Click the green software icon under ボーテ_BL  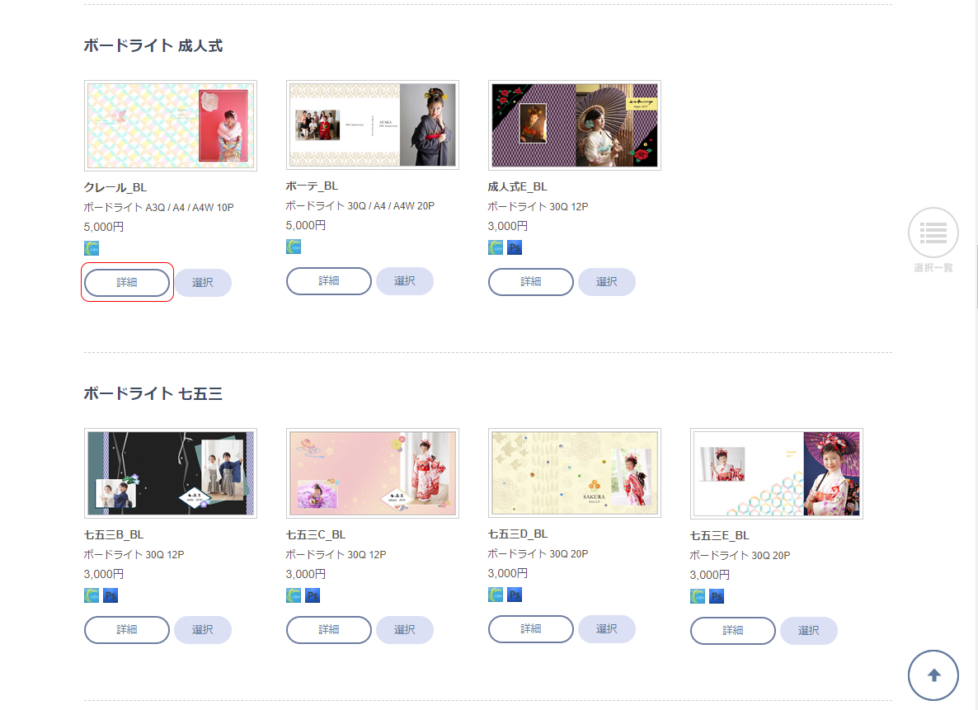pyautogui.click(x=294, y=247)
